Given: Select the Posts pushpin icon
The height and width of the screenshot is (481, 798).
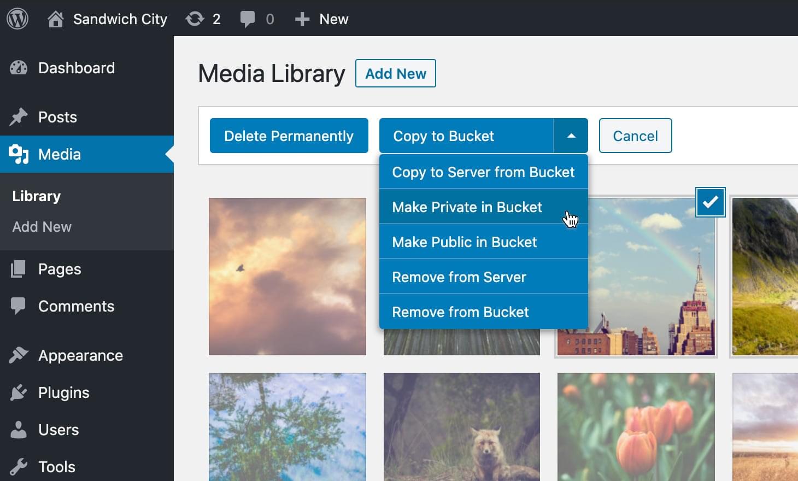Looking at the screenshot, I should point(19,117).
